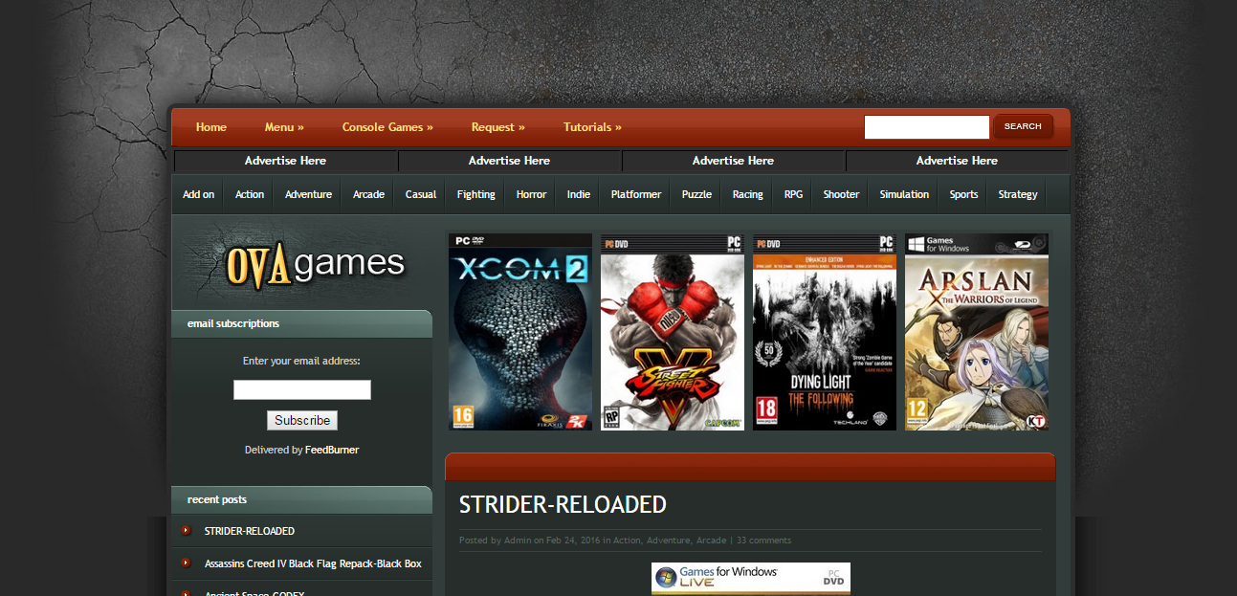Click the Action tag in post meta
The height and width of the screenshot is (596, 1237).
click(x=627, y=541)
